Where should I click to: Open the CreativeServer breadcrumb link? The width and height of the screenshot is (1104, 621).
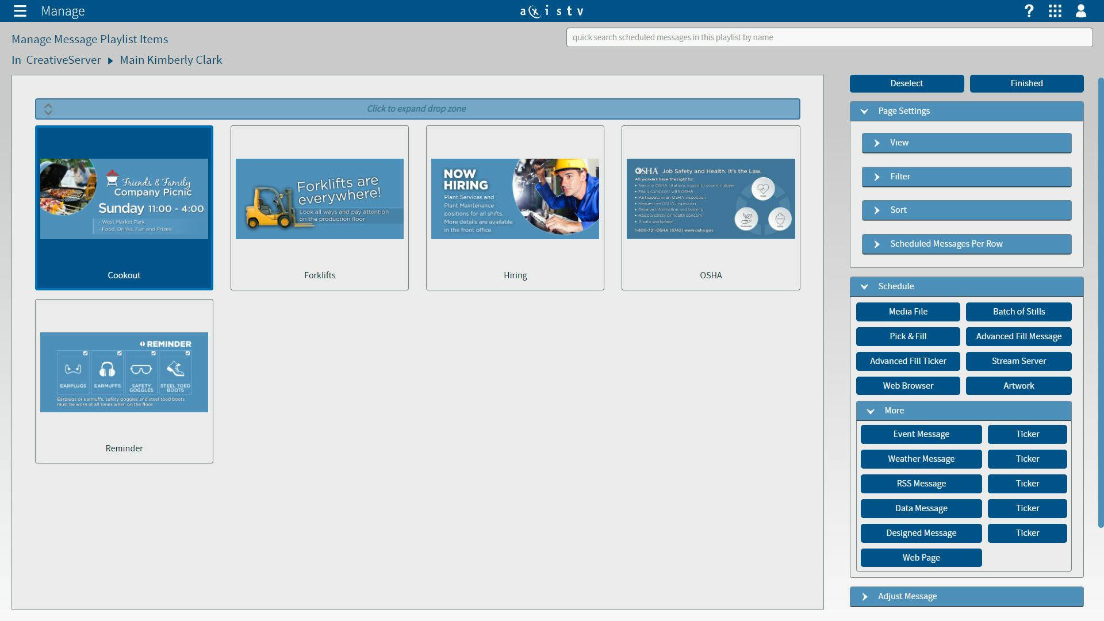(x=63, y=60)
